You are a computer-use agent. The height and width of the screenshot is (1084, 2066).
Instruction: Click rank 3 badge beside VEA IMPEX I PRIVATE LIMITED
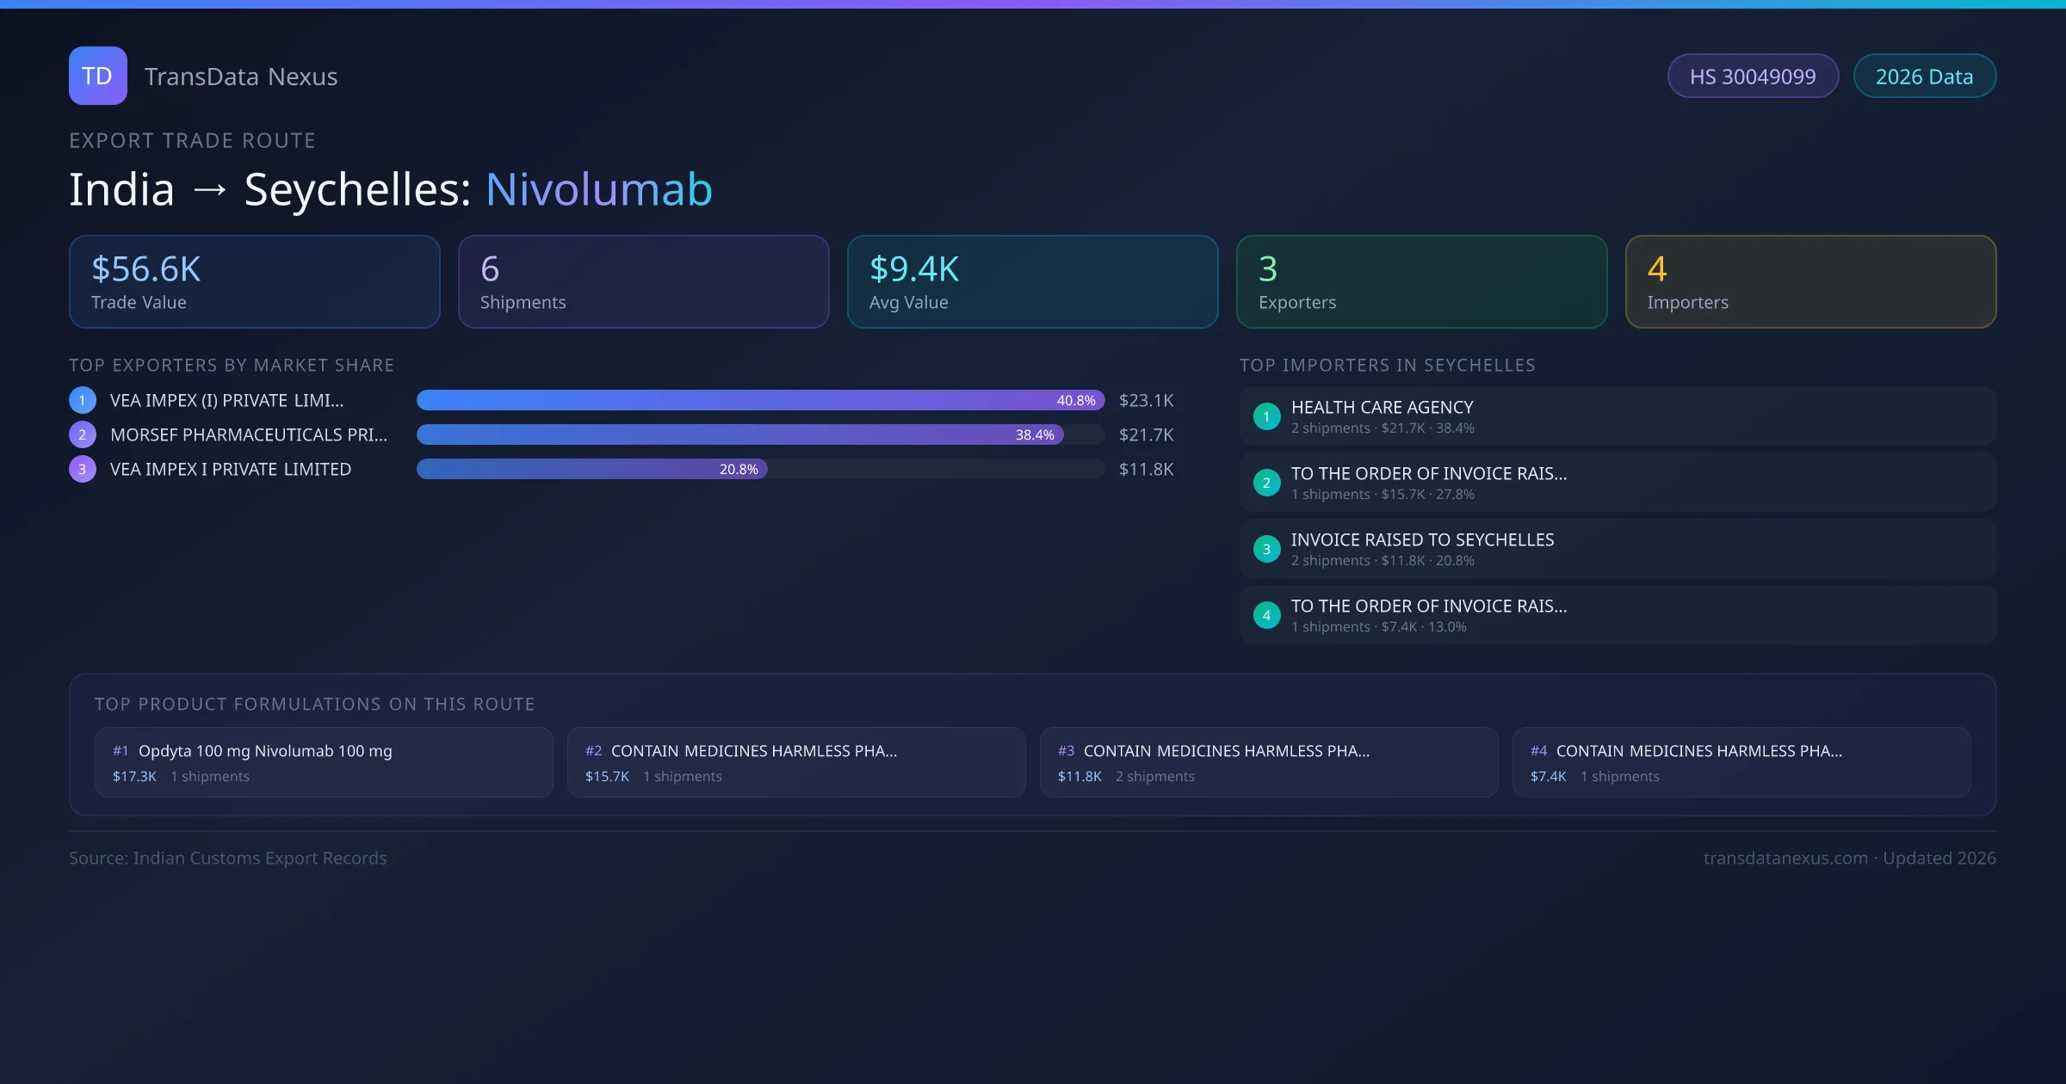pos(83,469)
